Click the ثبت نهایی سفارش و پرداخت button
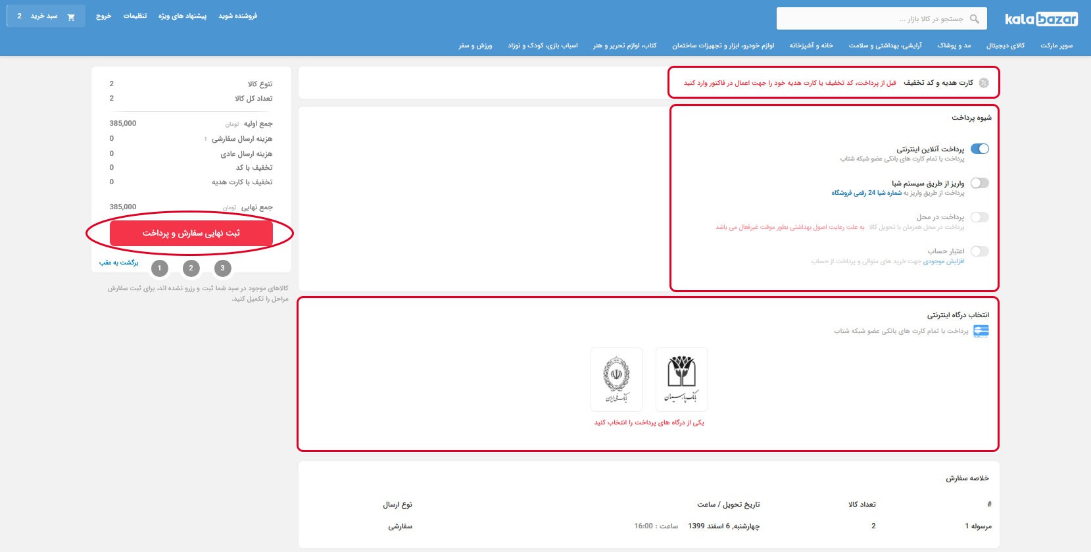 (x=191, y=233)
